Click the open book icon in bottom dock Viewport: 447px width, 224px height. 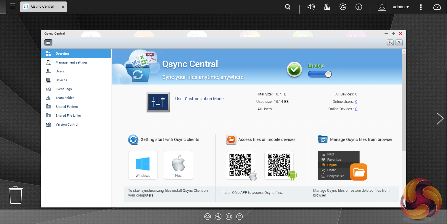pos(229,217)
